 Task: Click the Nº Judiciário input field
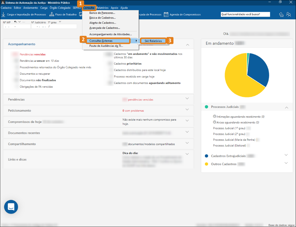click(x=54, y=27)
